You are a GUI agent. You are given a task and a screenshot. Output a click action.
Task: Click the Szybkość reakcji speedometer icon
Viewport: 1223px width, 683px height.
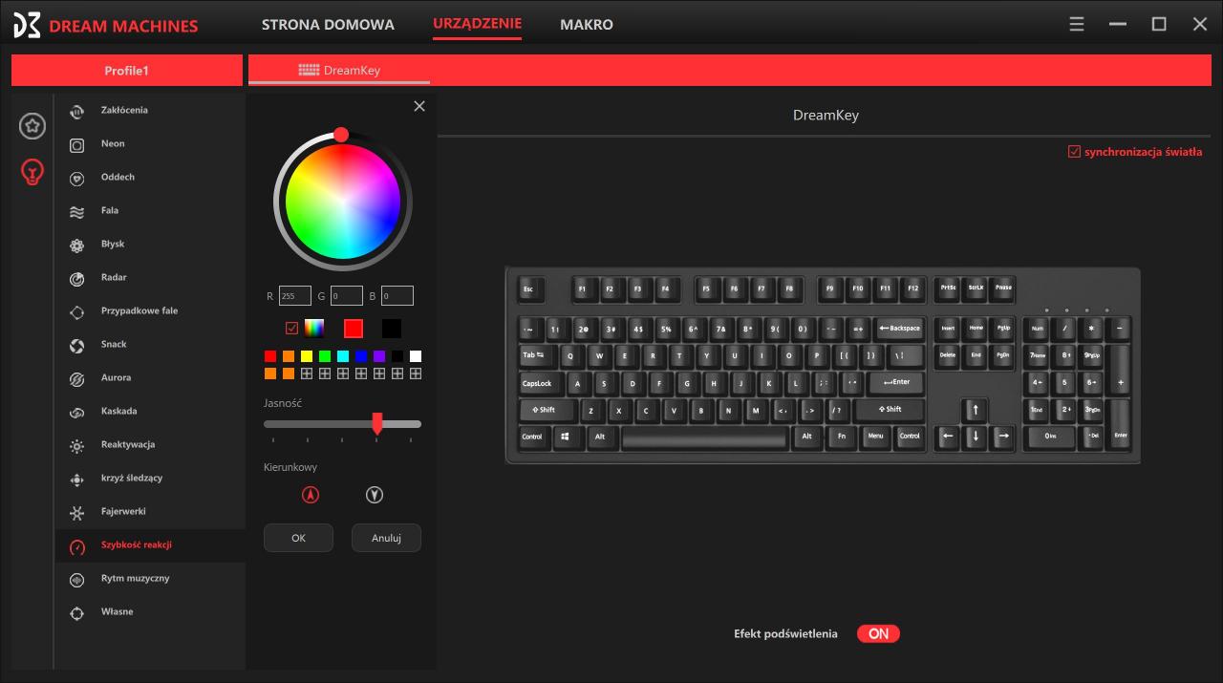pyautogui.click(x=77, y=546)
